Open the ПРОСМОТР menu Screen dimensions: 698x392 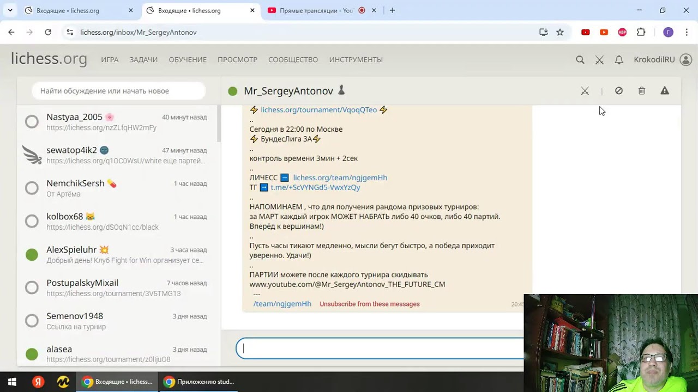[x=237, y=60]
